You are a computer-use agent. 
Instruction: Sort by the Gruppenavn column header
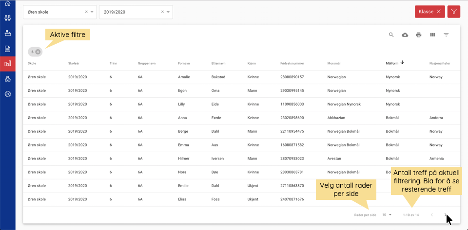click(x=147, y=63)
